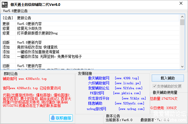Click the [公告] column header
This screenshot has height=124, width=188.
(x=8, y=18)
